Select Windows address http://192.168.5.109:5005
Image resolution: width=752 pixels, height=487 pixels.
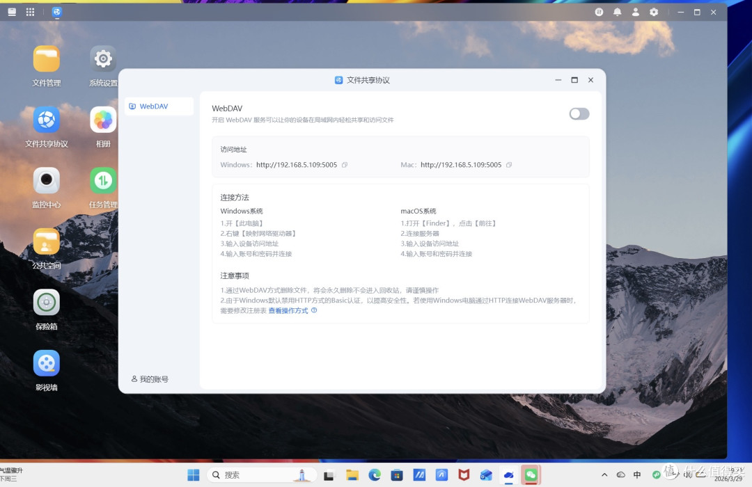click(297, 165)
